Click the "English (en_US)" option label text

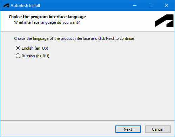(35, 48)
